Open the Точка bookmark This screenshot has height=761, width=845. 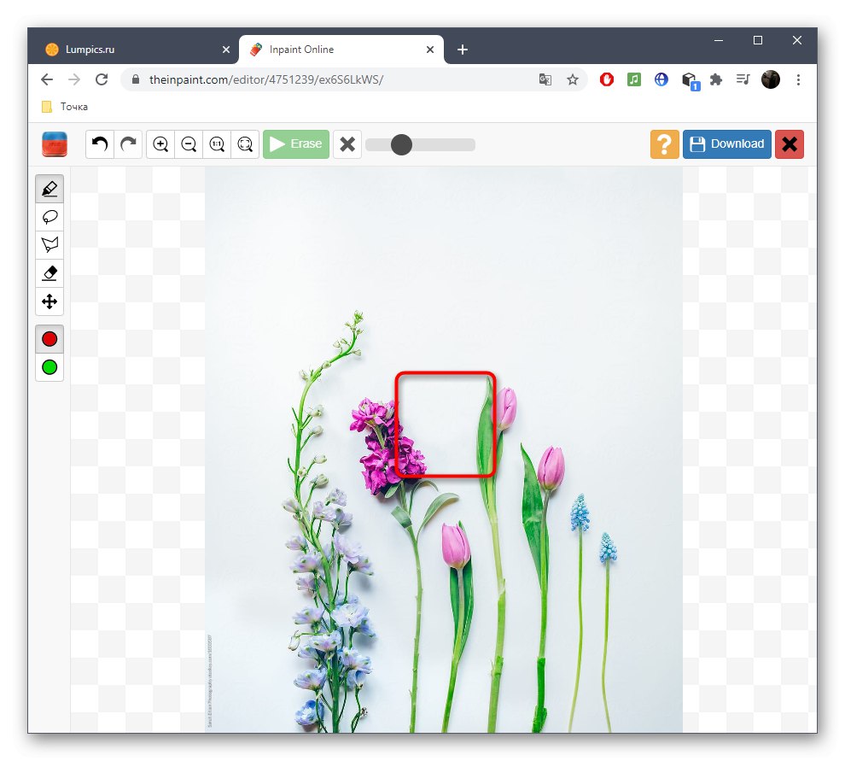tap(64, 106)
